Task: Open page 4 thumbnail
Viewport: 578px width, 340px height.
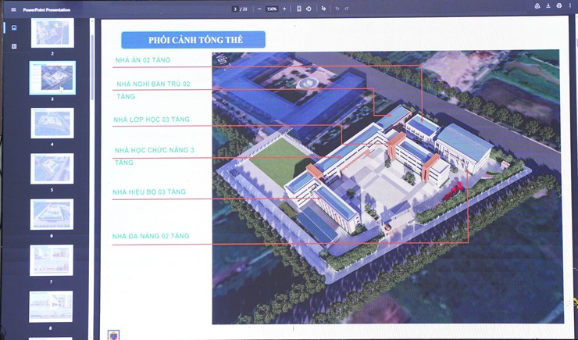Action: [52, 123]
